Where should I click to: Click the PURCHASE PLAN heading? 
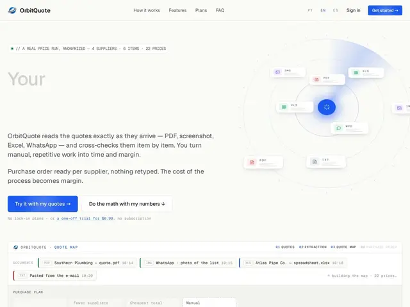28,292
